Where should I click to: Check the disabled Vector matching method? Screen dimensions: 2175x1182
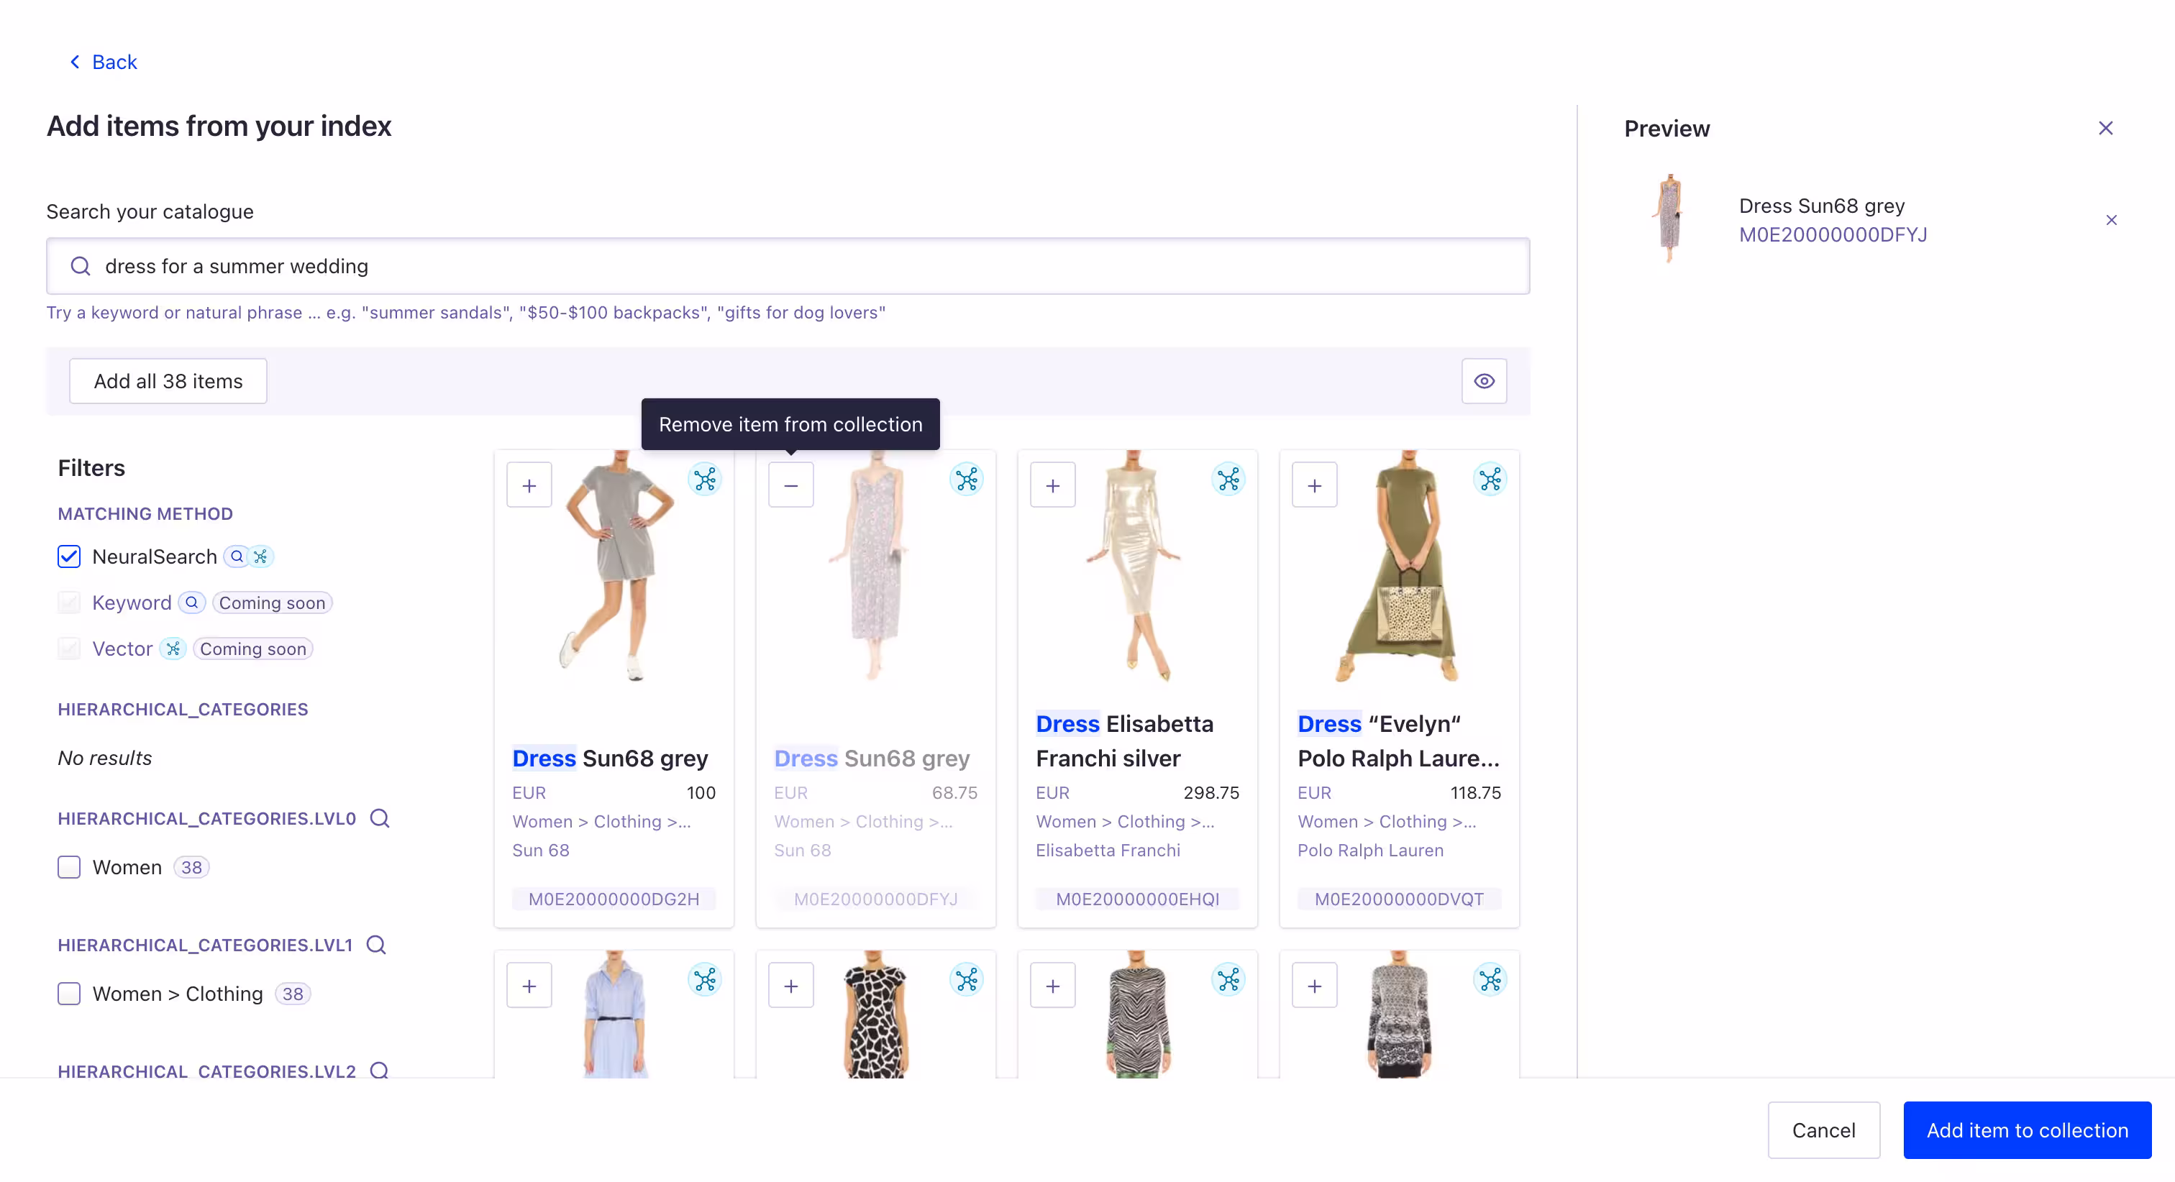pyautogui.click(x=69, y=649)
